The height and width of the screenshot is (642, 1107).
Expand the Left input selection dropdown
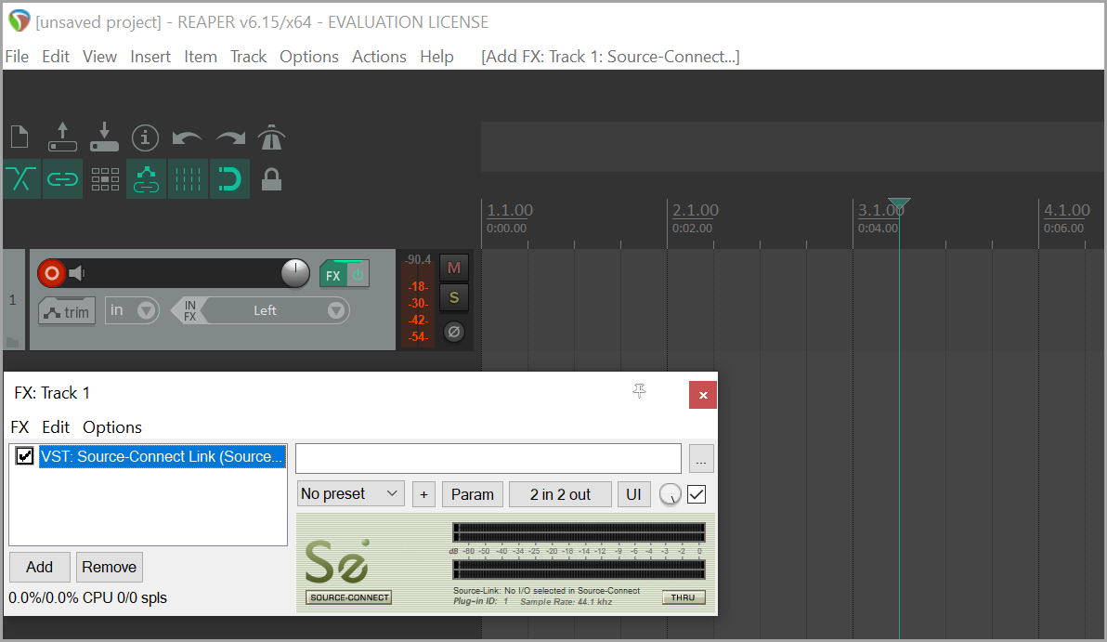click(x=336, y=311)
